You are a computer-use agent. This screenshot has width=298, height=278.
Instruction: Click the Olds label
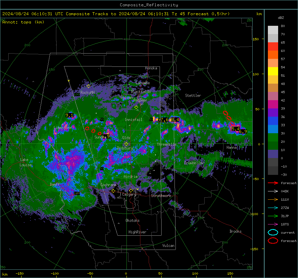[126, 138]
